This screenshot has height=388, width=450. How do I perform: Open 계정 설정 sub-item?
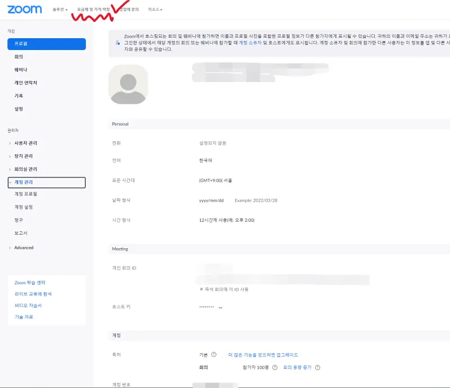point(24,207)
